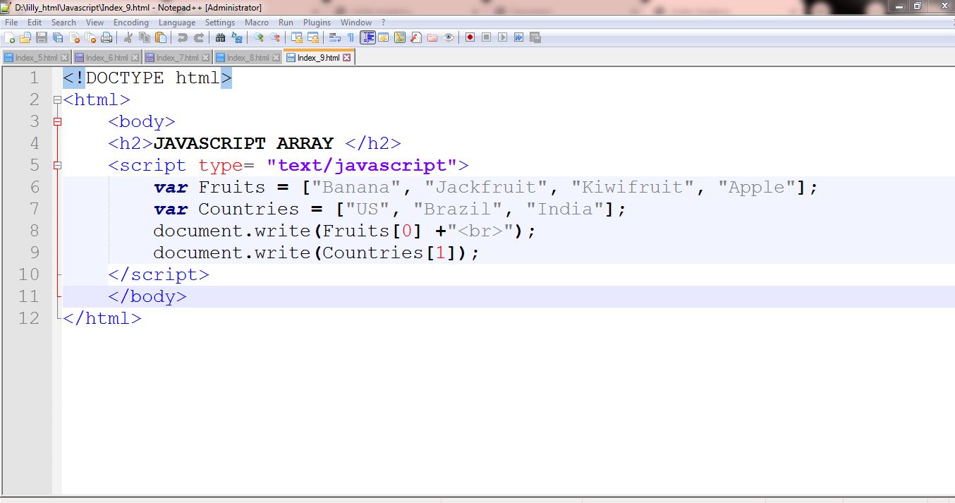Click the Open file folder icon
The width and height of the screenshot is (955, 503).
25,37
